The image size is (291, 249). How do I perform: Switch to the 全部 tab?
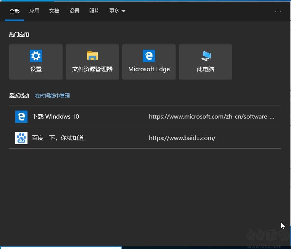click(x=15, y=11)
